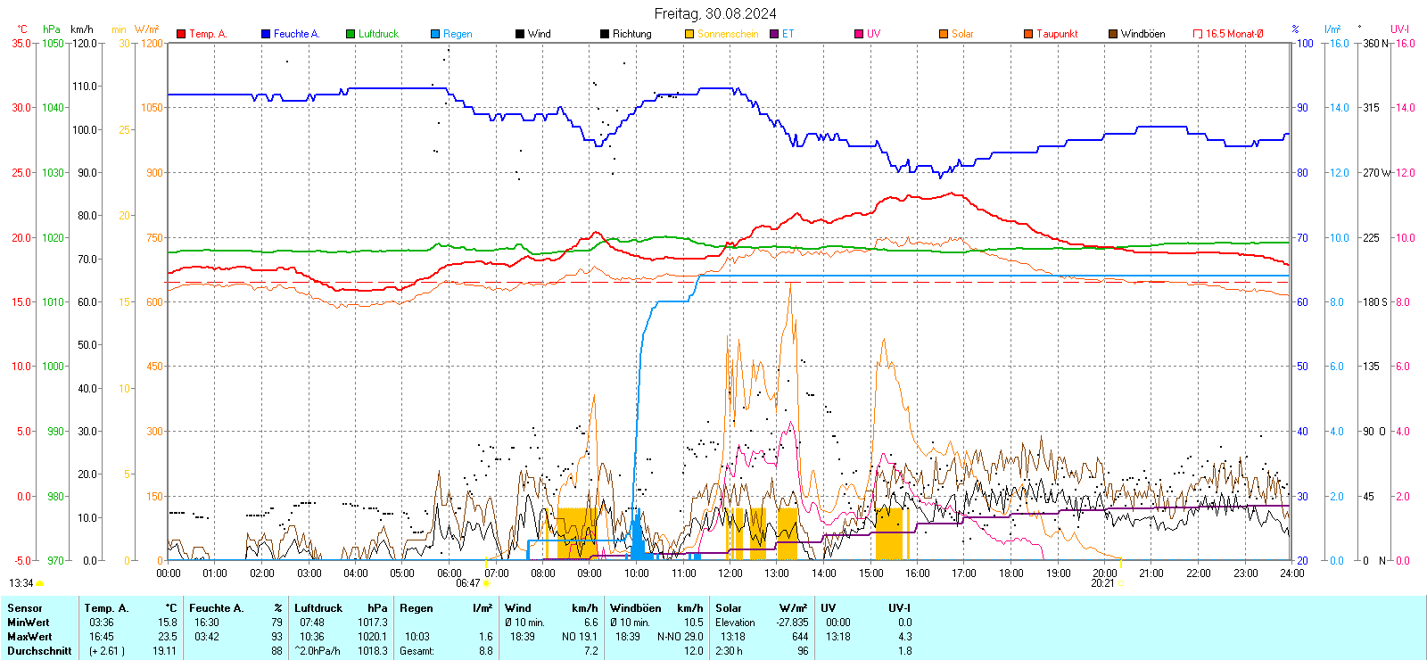Select the light blue Regen legend marker
This screenshot has width=1427, height=660.
pos(435,34)
